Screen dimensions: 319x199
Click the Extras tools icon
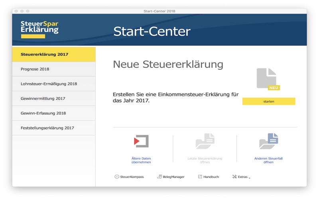pyautogui.click(x=234, y=177)
